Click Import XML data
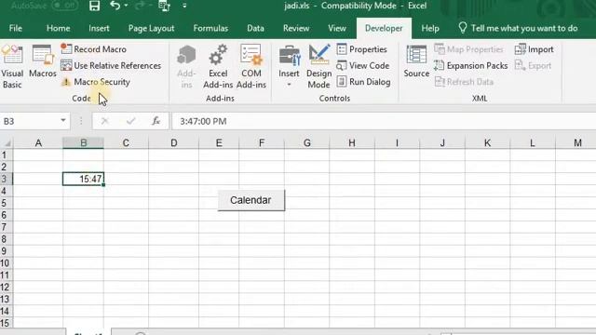This screenshot has width=596, height=335. click(534, 49)
